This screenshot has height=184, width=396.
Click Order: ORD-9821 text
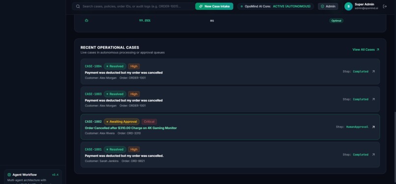click(x=133, y=161)
